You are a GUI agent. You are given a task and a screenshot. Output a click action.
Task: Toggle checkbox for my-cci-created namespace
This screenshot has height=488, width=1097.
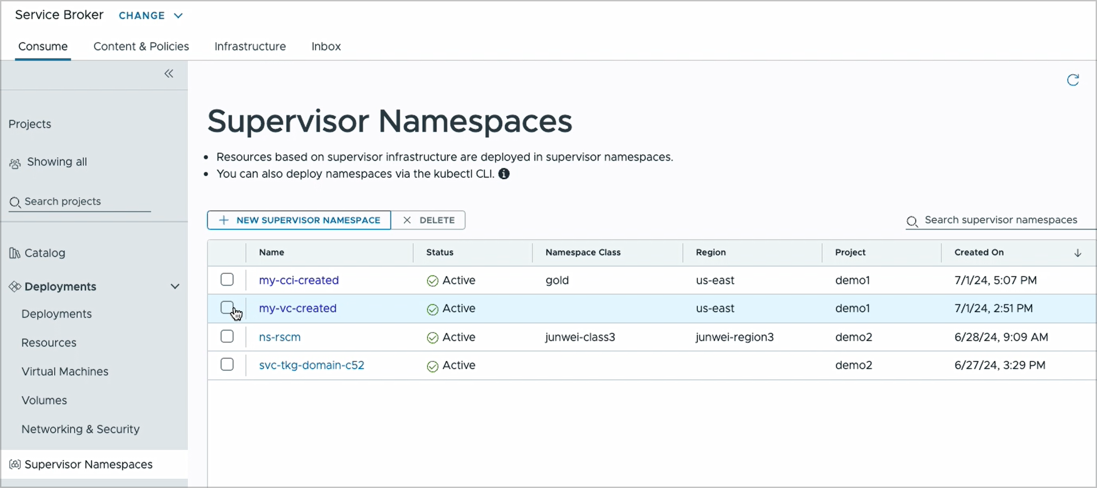(x=227, y=279)
